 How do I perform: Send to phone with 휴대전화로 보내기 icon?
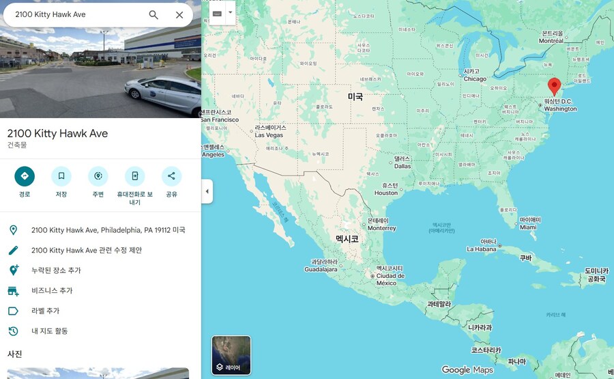point(134,176)
